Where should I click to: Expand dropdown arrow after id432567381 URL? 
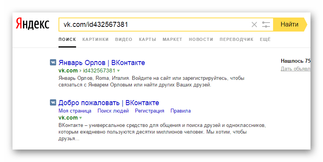pos(119,71)
